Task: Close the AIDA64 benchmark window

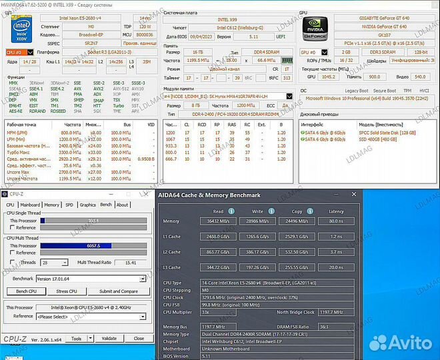Action: click(x=354, y=195)
